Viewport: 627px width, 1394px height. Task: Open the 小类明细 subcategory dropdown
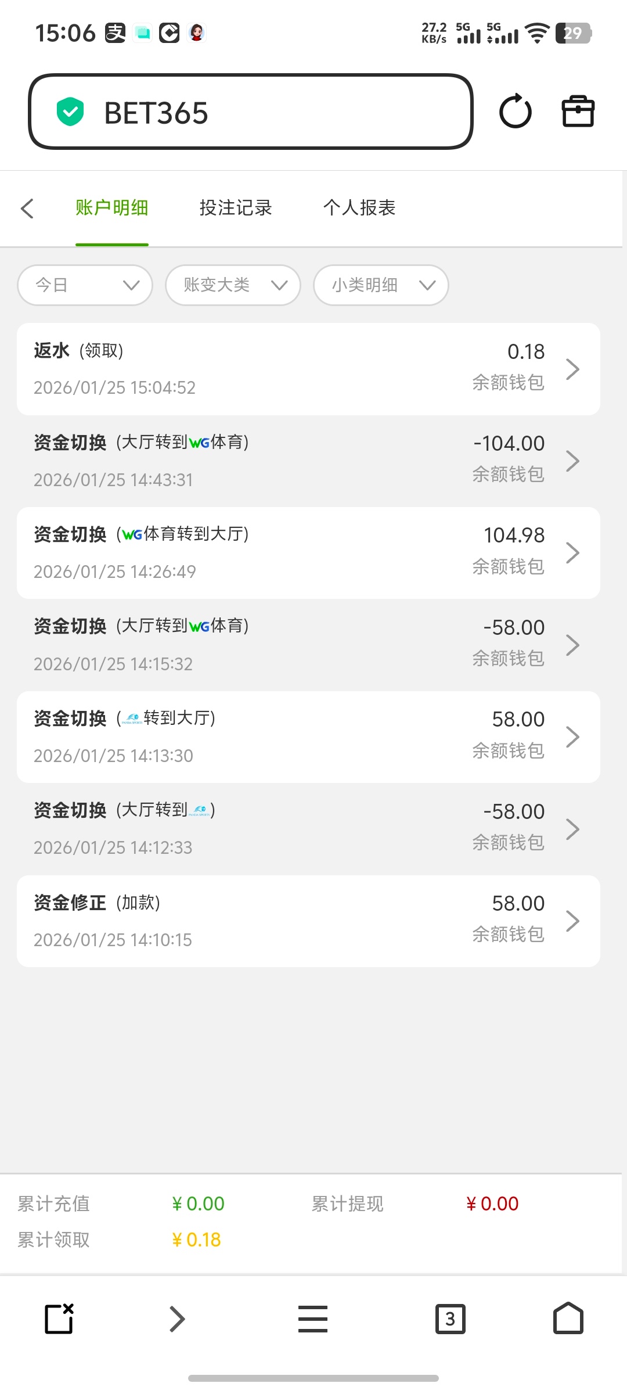(x=381, y=285)
